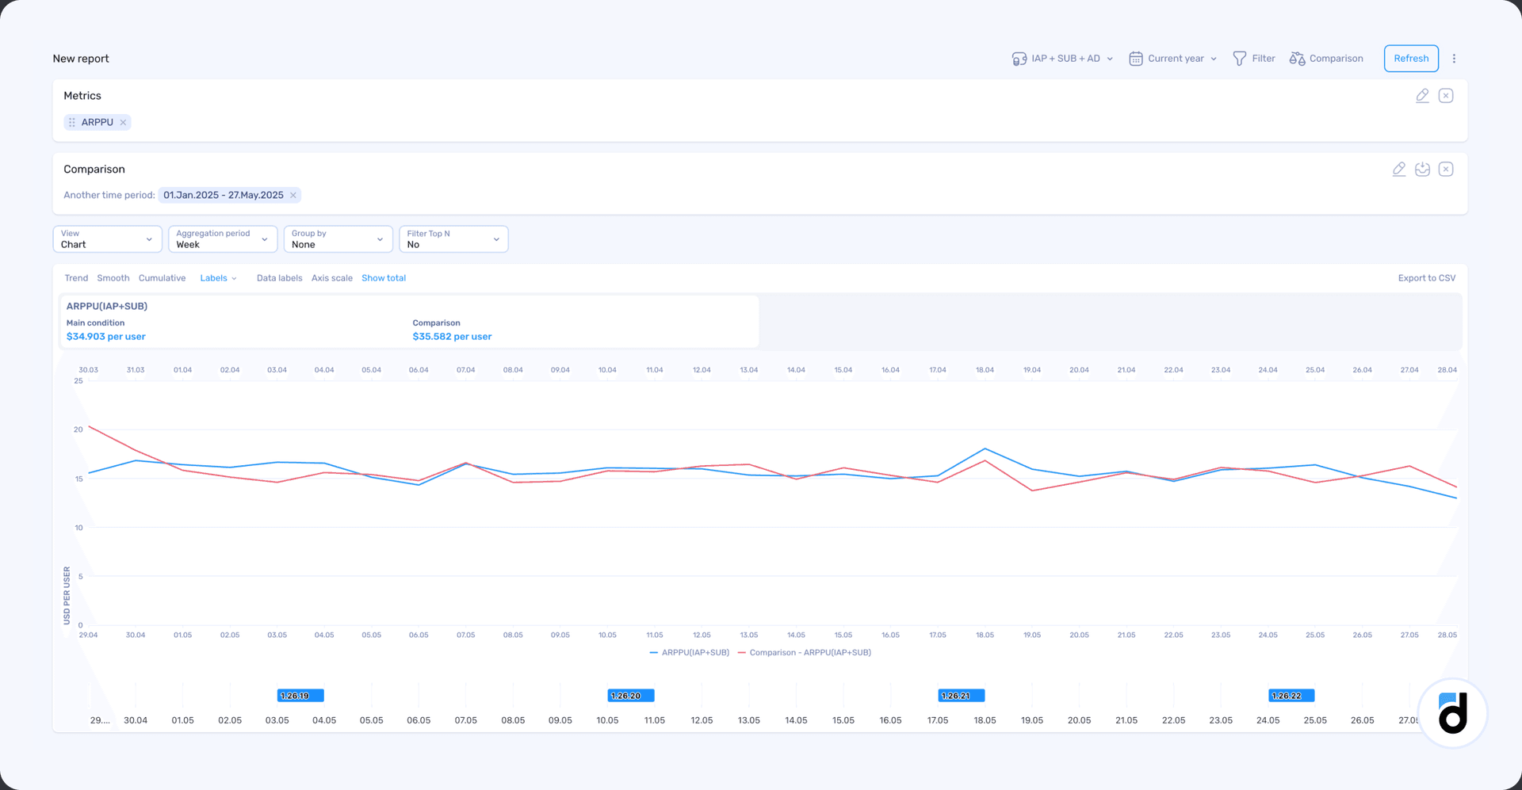
Task: Open the IAP + SUB + AD revenue selector
Action: (x=1062, y=59)
